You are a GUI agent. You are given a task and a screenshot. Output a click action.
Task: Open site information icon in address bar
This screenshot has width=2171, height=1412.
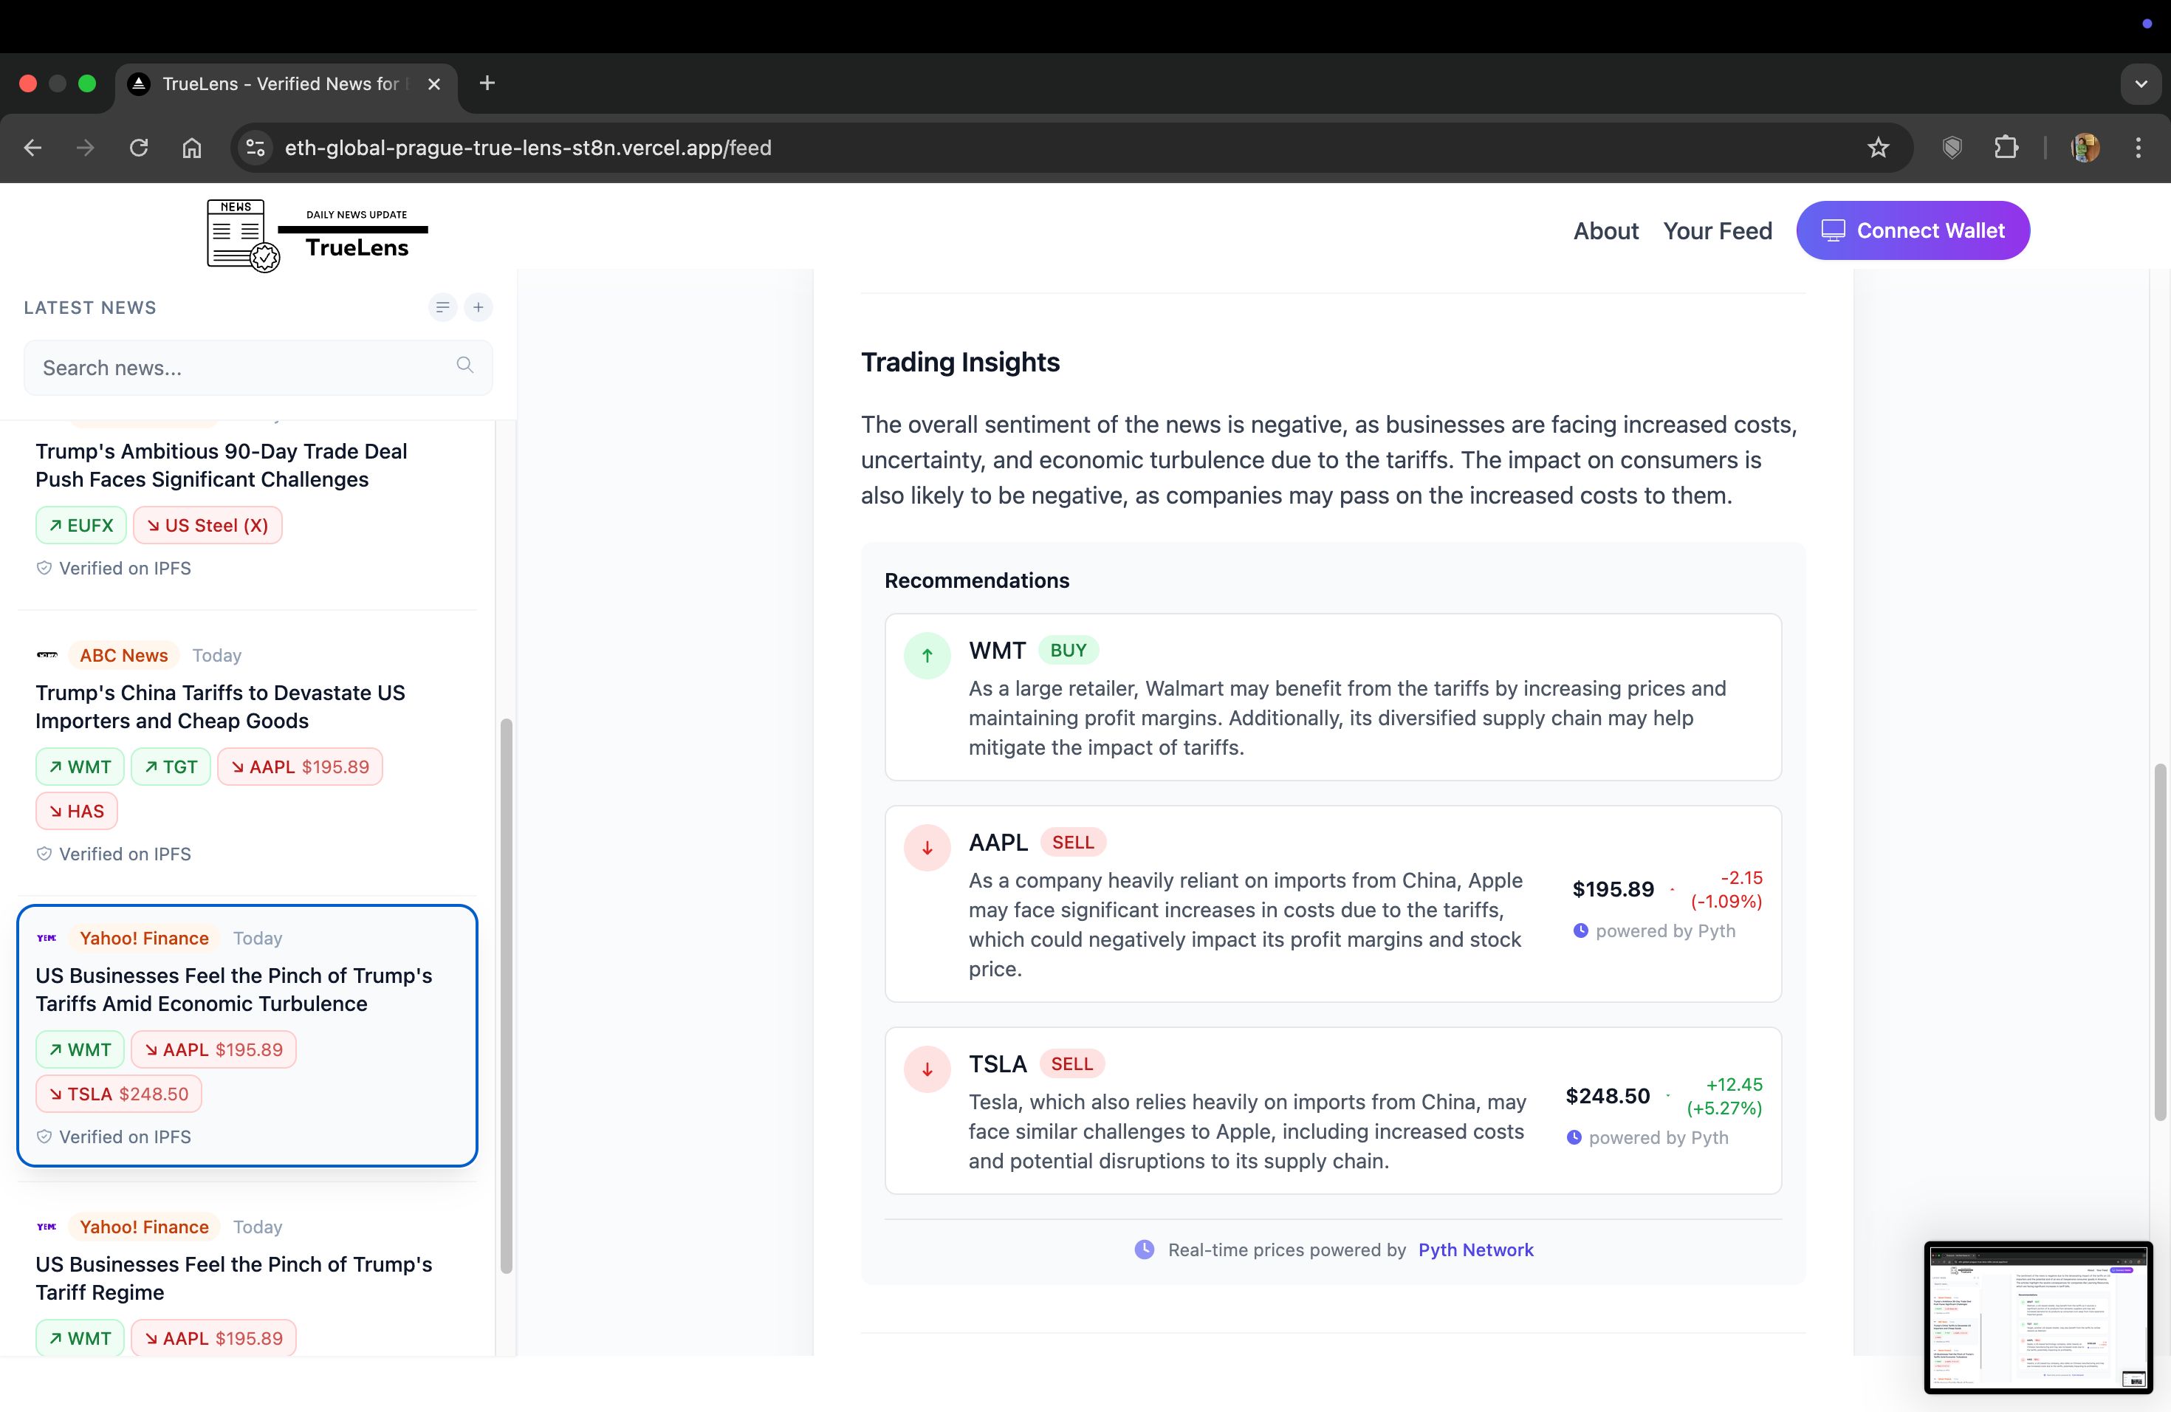pos(256,148)
